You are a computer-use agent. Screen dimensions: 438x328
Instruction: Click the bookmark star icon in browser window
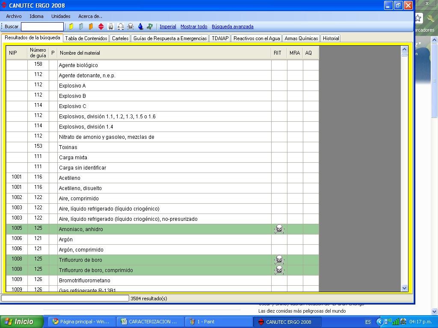[418, 18]
